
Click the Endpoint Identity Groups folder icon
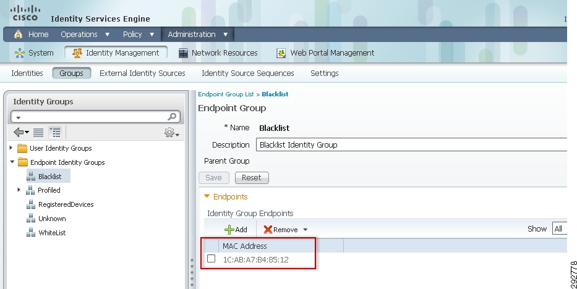23,162
